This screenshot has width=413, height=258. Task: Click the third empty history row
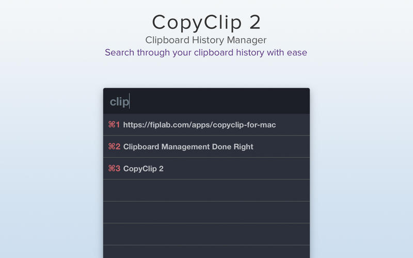click(x=206, y=234)
